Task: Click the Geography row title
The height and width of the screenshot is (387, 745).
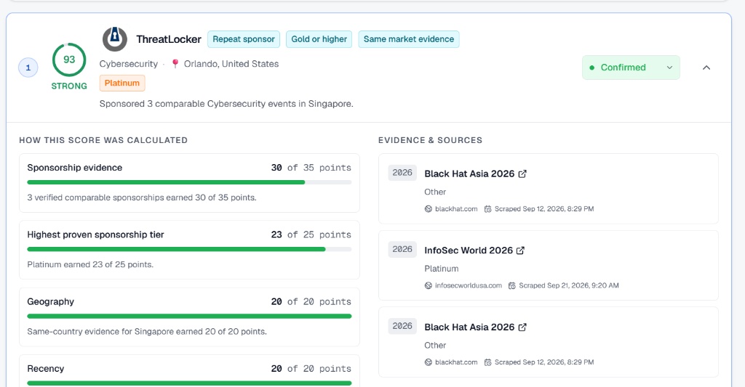Action: point(50,301)
